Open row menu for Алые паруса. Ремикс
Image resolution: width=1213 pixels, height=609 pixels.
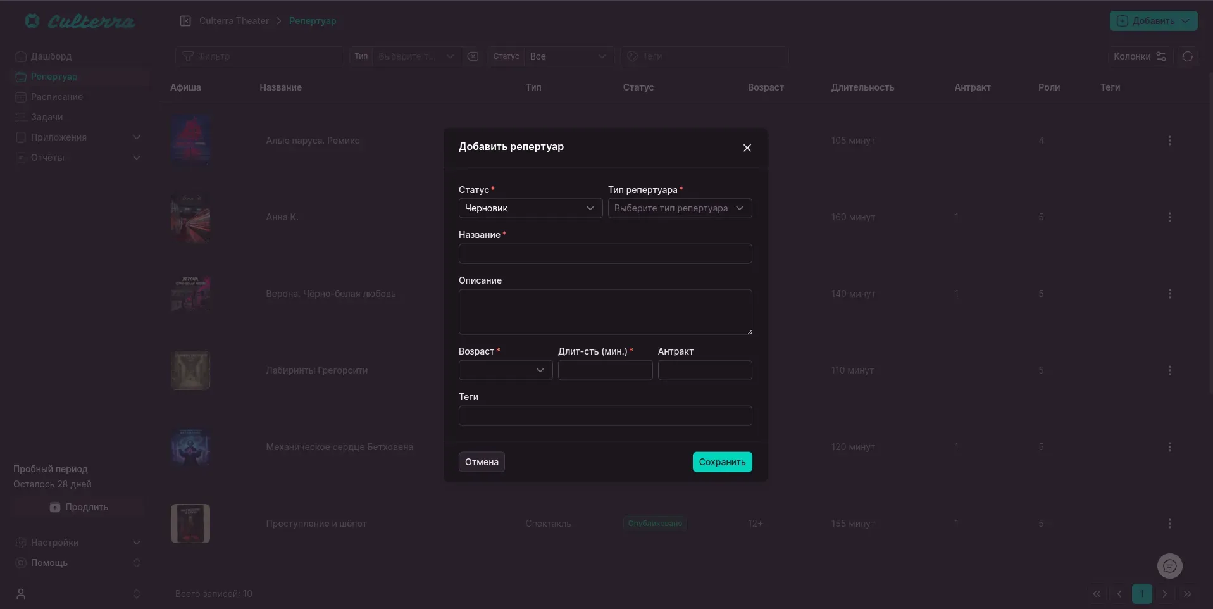1169,141
